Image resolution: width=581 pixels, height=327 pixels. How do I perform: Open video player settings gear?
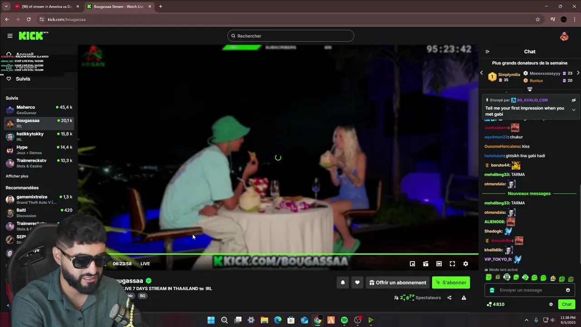point(465,264)
